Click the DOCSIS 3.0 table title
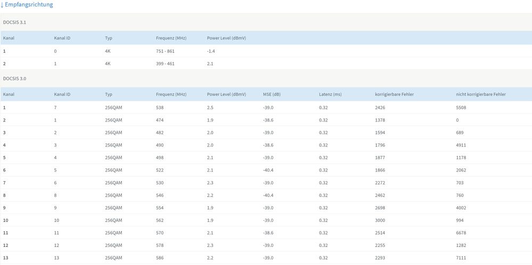The image size is (532, 265). [x=14, y=79]
